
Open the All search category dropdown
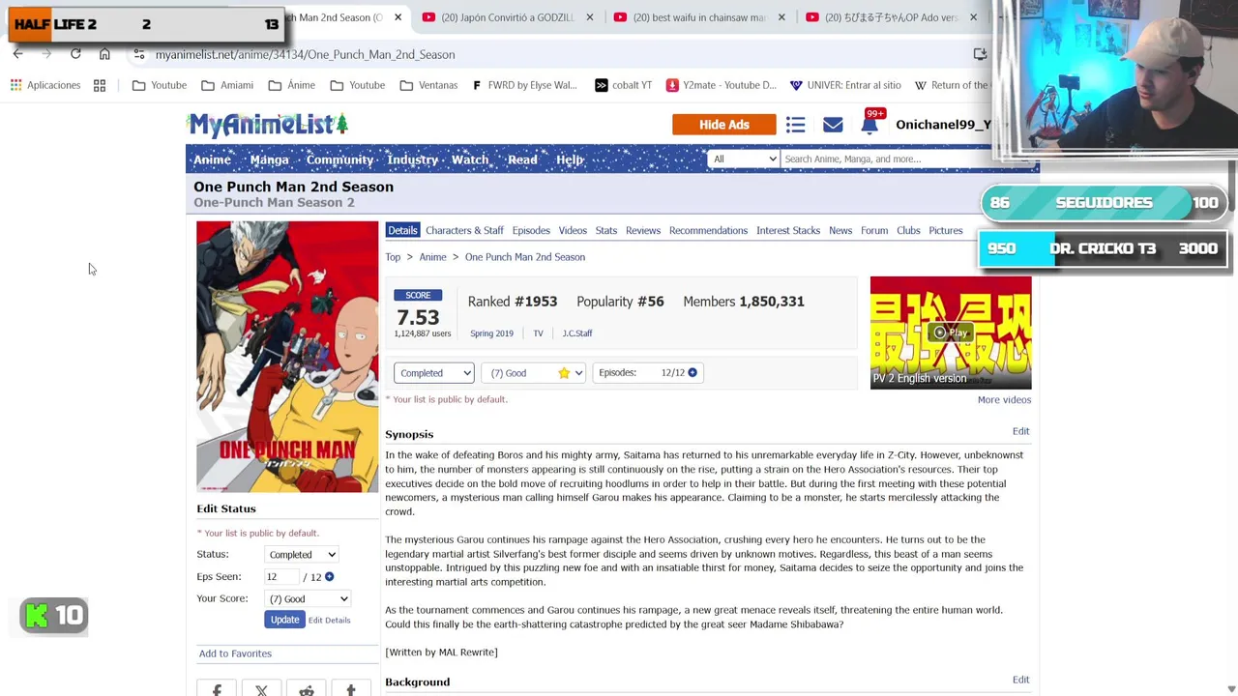coord(743,159)
